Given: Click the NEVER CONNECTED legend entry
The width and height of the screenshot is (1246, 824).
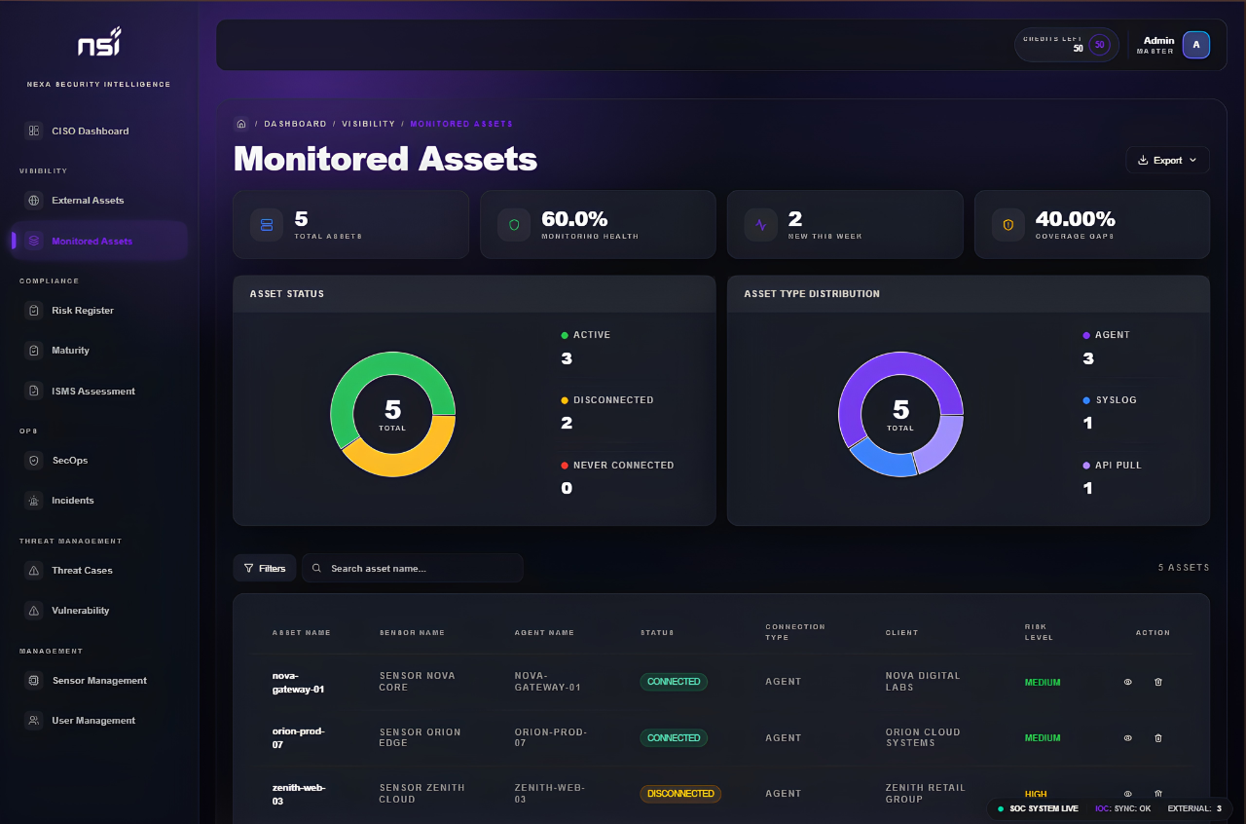Looking at the screenshot, I should coord(617,466).
